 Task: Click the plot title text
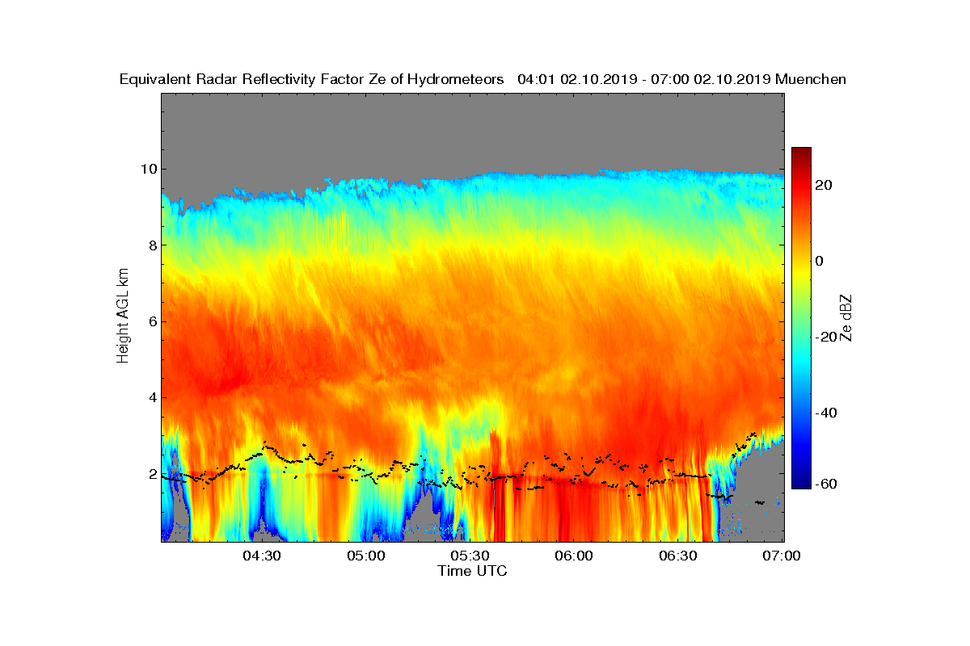point(483,79)
